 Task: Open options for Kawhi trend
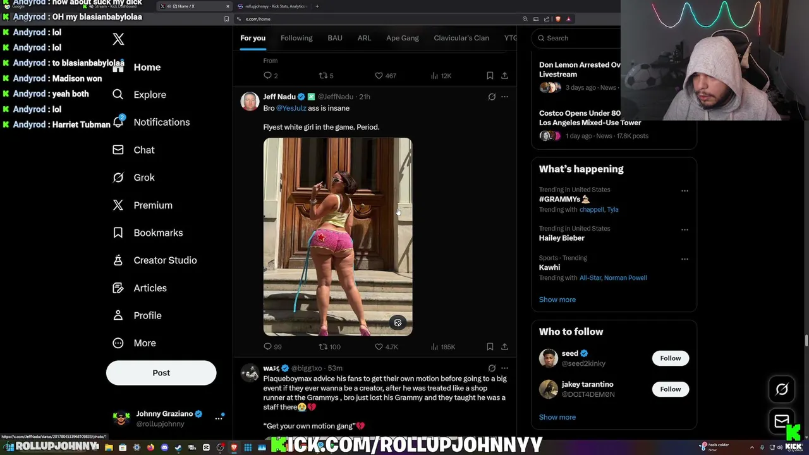coord(684,259)
